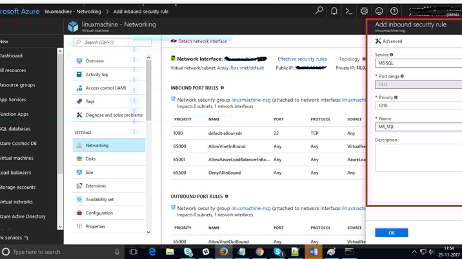Image resolution: width=462 pixels, height=259 pixels.
Task: Open Extensions settings item
Action: pos(109,186)
